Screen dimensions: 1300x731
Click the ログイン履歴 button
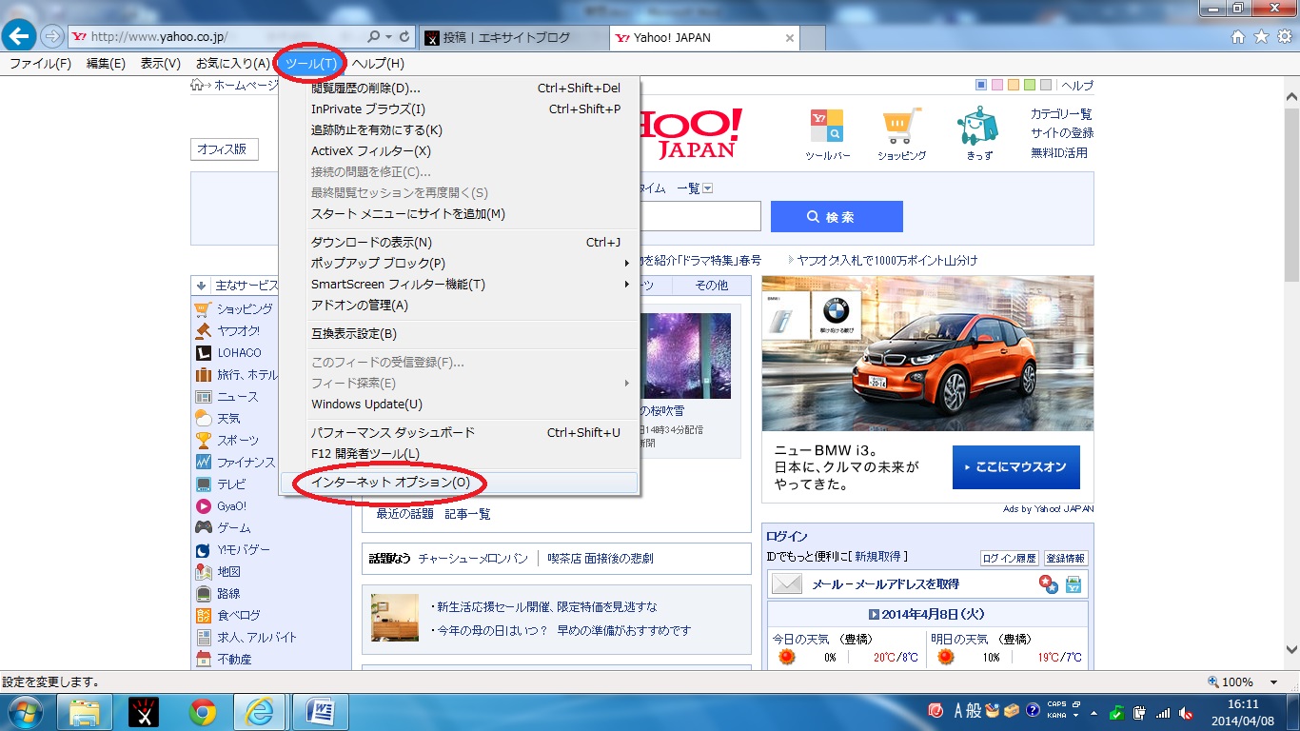[x=1010, y=559]
